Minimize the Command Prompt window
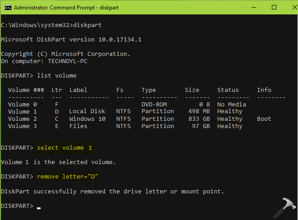The width and height of the screenshot is (298, 220). pyautogui.click(x=253, y=8)
